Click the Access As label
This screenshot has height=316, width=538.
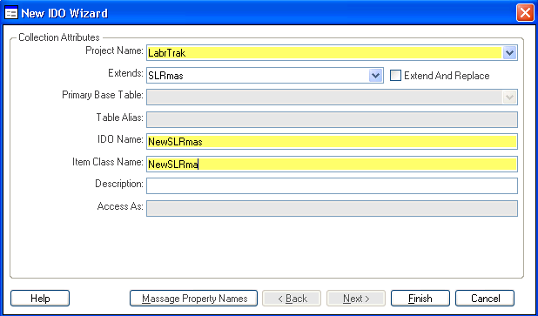pyautogui.click(x=120, y=206)
